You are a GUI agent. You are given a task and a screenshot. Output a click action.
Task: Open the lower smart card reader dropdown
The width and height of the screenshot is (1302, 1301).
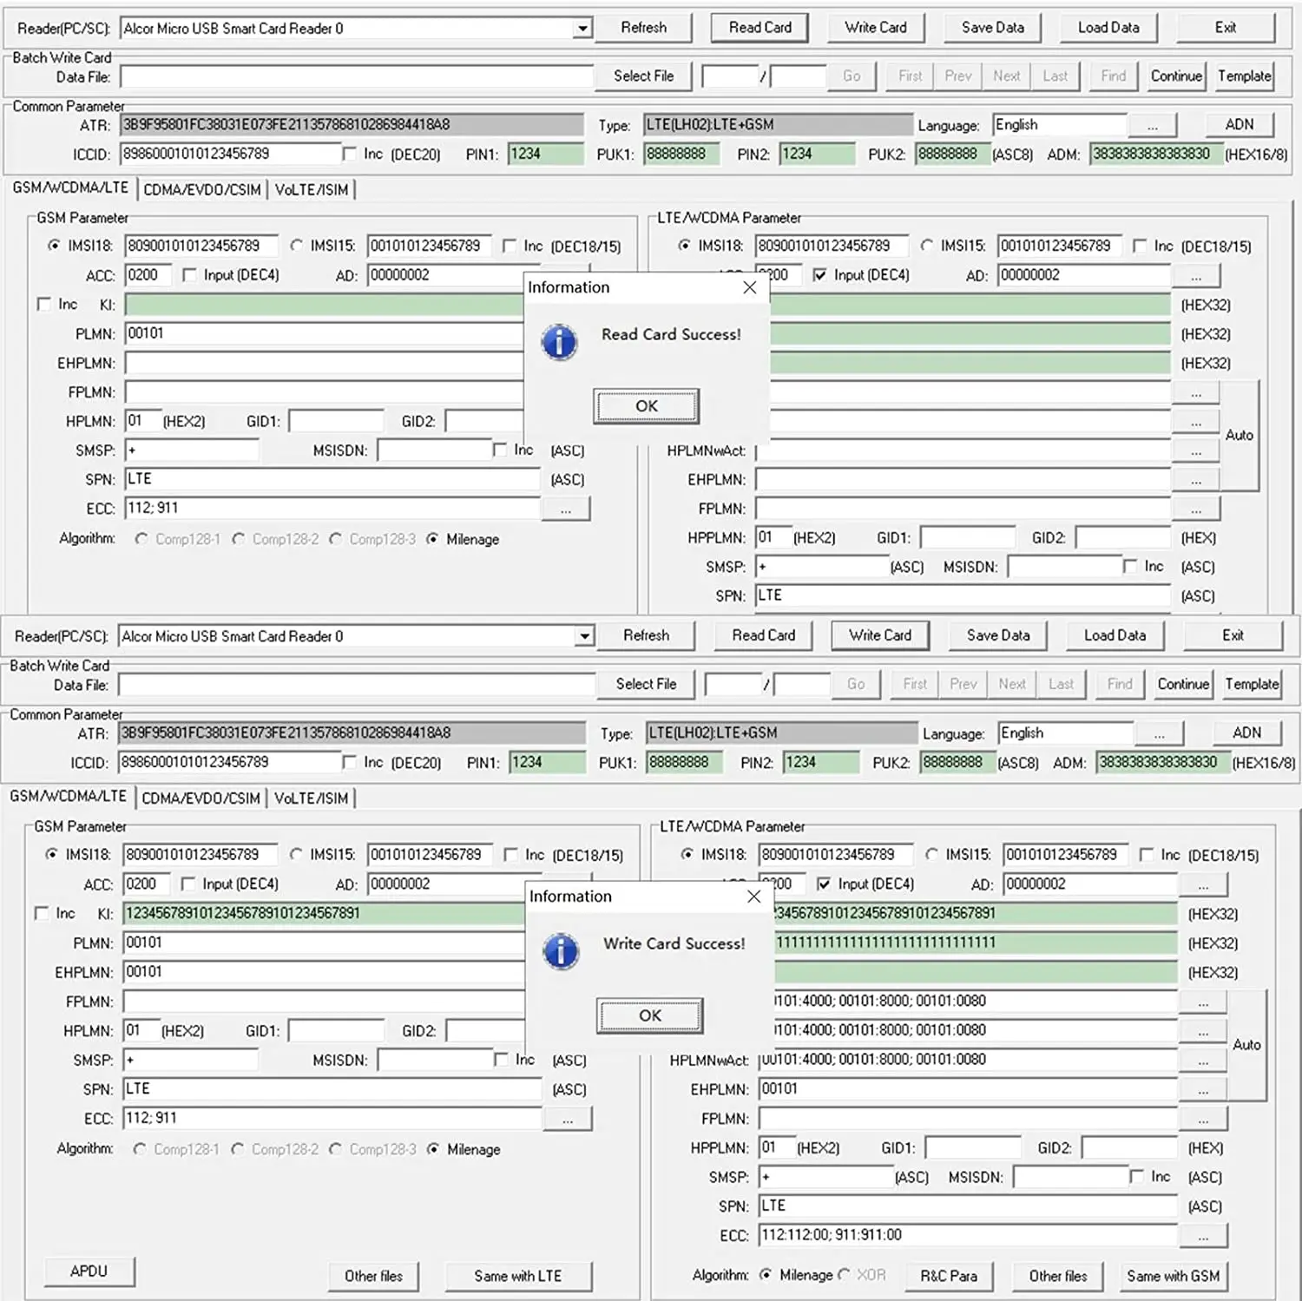584,635
